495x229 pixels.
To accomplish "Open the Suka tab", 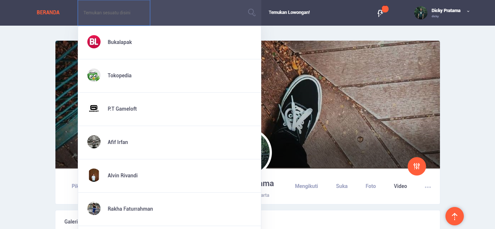I will coord(342,186).
